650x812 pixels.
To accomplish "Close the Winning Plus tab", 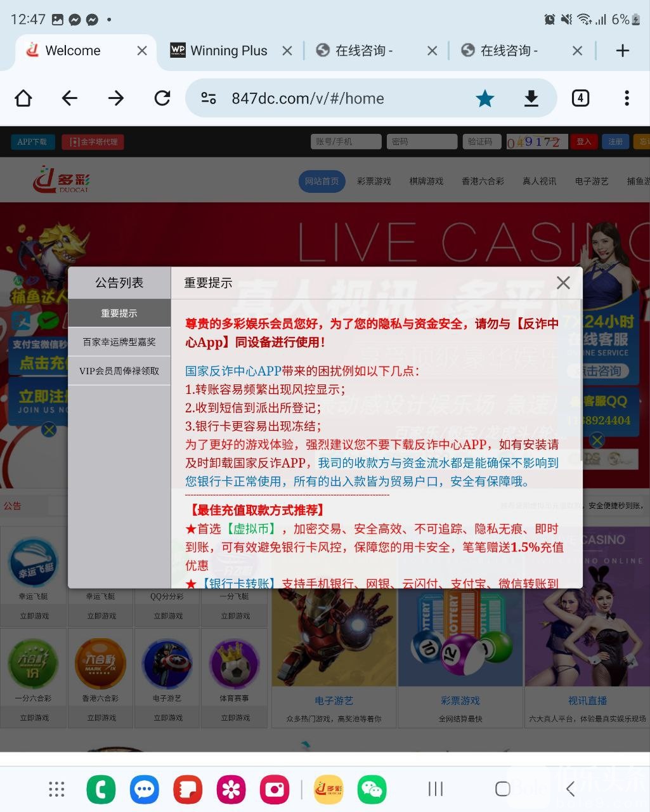I will 287,51.
